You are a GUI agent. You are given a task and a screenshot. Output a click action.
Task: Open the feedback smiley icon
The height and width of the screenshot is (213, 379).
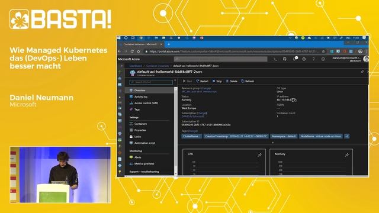coord(323,59)
